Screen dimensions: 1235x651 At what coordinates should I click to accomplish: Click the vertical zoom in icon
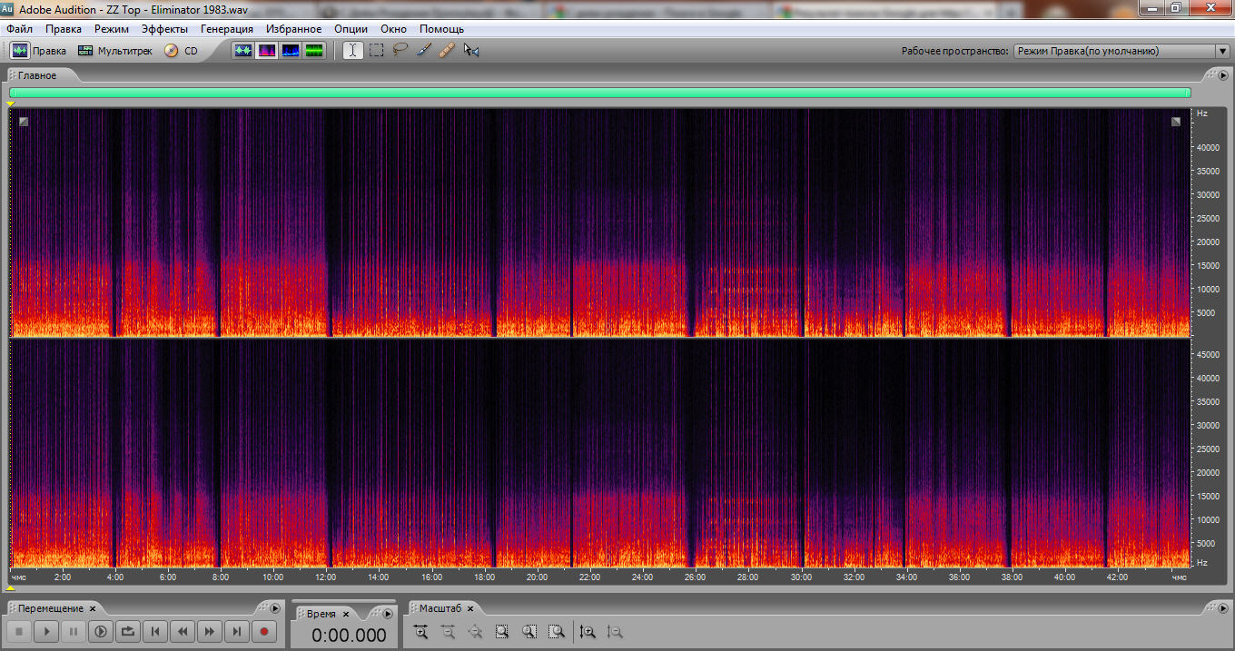[x=588, y=632]
